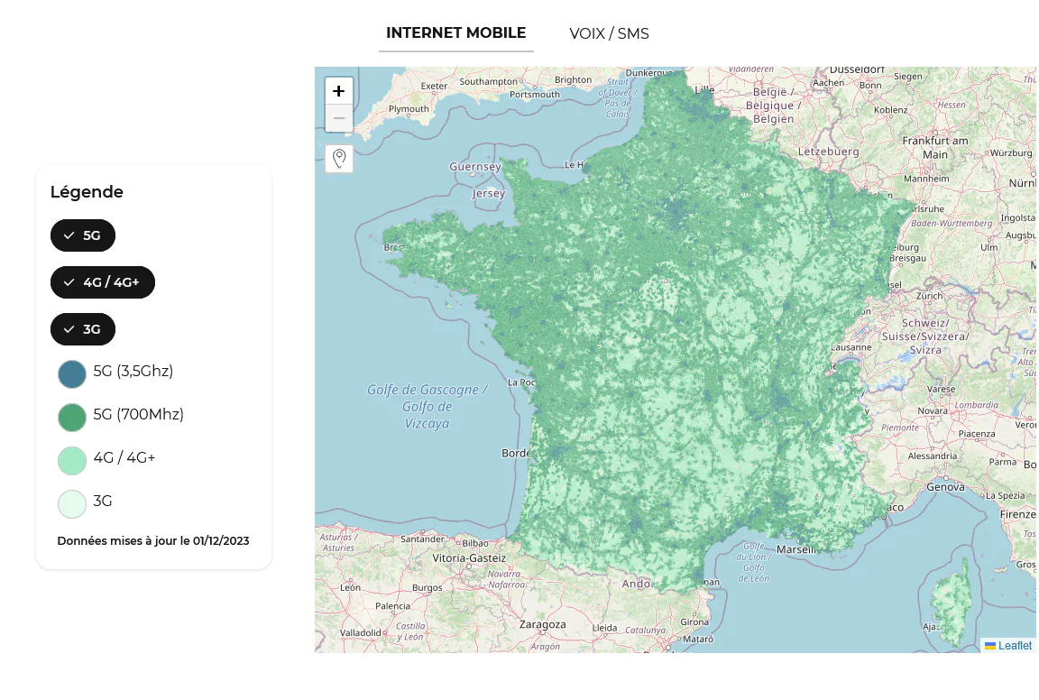The width and height of the screenshot is (1039, 700).
Task: Click the 5G (3,5Ghz) color swatch
Action: coord(72,373)
